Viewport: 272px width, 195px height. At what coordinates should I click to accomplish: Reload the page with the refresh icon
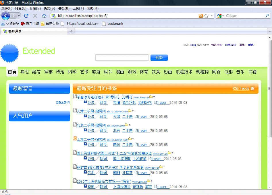[x=26, y=16]
